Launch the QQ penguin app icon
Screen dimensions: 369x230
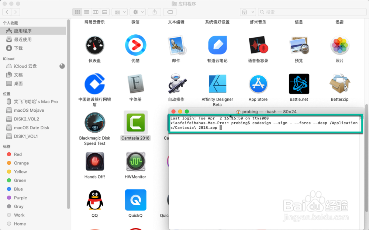pyautogui.click(x=94, y=200)
